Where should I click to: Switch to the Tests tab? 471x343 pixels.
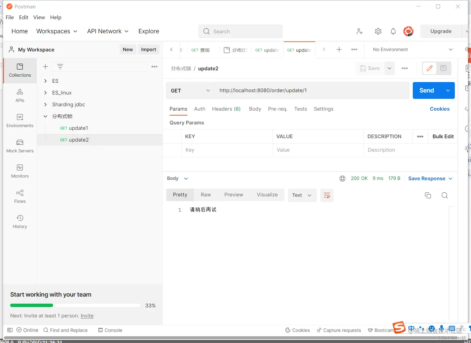pos(300,109)
